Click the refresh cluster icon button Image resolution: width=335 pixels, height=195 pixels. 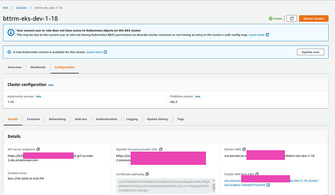[291, 18]
